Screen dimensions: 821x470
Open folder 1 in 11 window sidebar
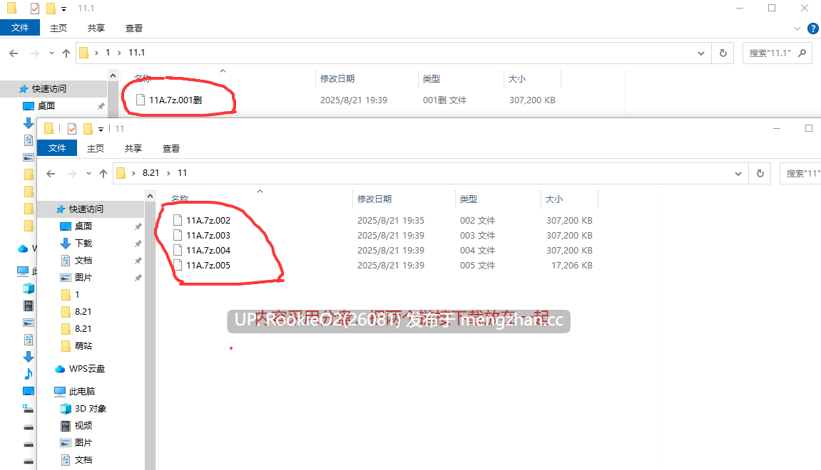point(77,294)
